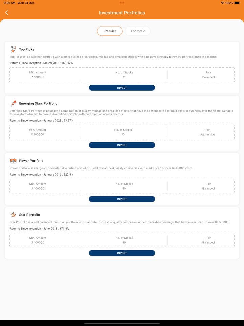Tap the three-dot multitasking indicator
The width and height of the screenshot is (244, 326).
pos(122,3)
